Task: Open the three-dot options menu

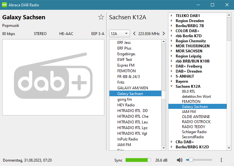Action: [x=221, y=160]
